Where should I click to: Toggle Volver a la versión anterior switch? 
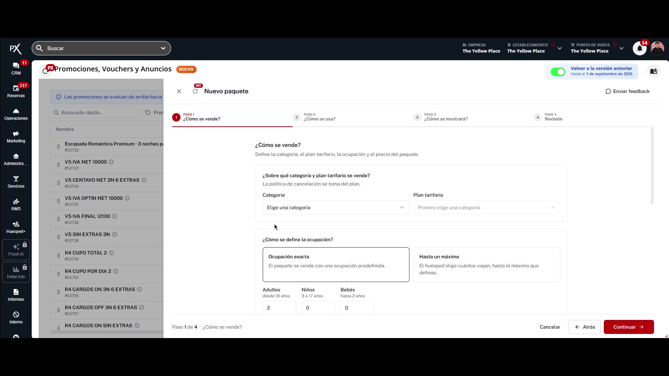click(557, 72)
